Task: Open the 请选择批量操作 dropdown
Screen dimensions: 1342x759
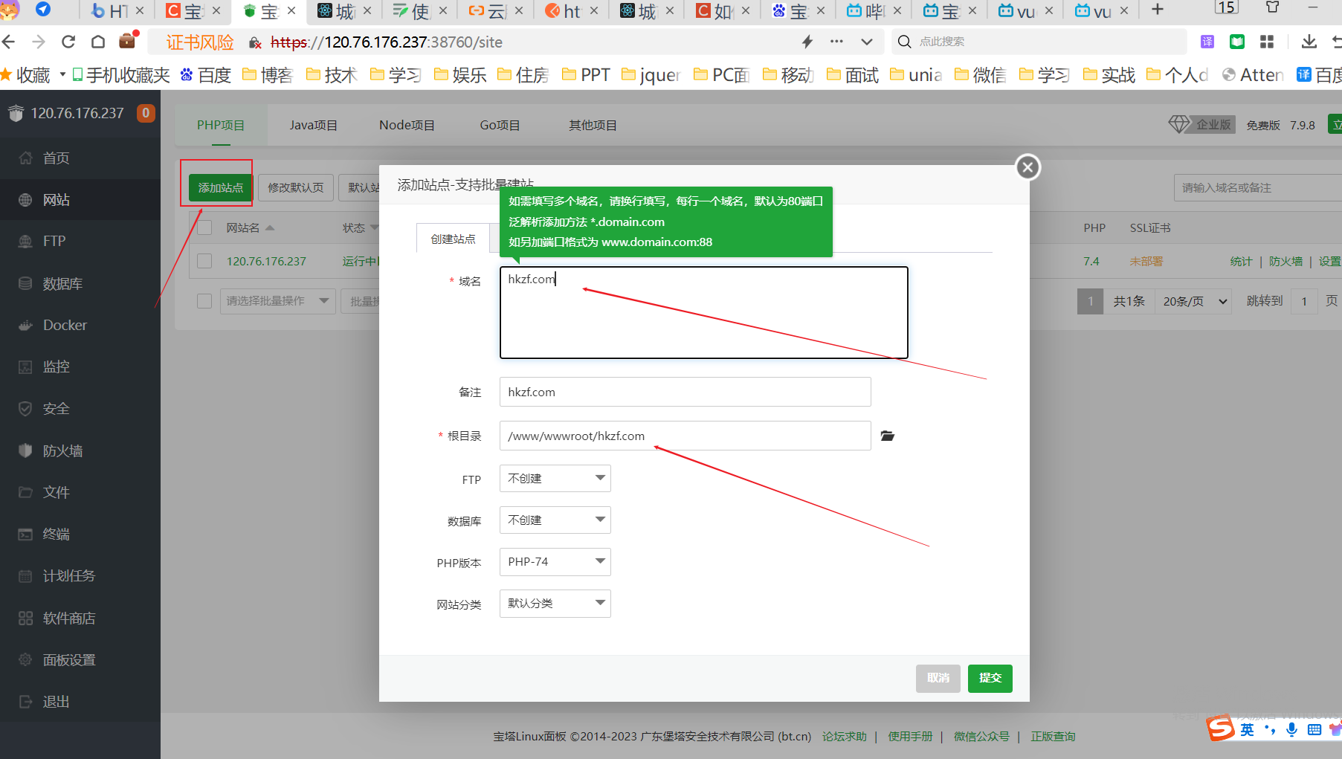Action: coord(277,300)
